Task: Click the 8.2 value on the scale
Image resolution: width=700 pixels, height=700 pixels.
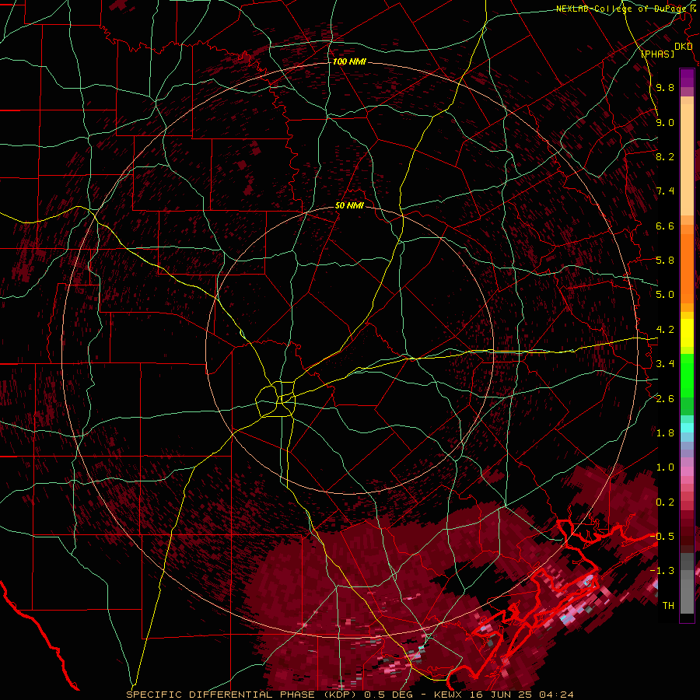Action: click(x=665, y=156)
